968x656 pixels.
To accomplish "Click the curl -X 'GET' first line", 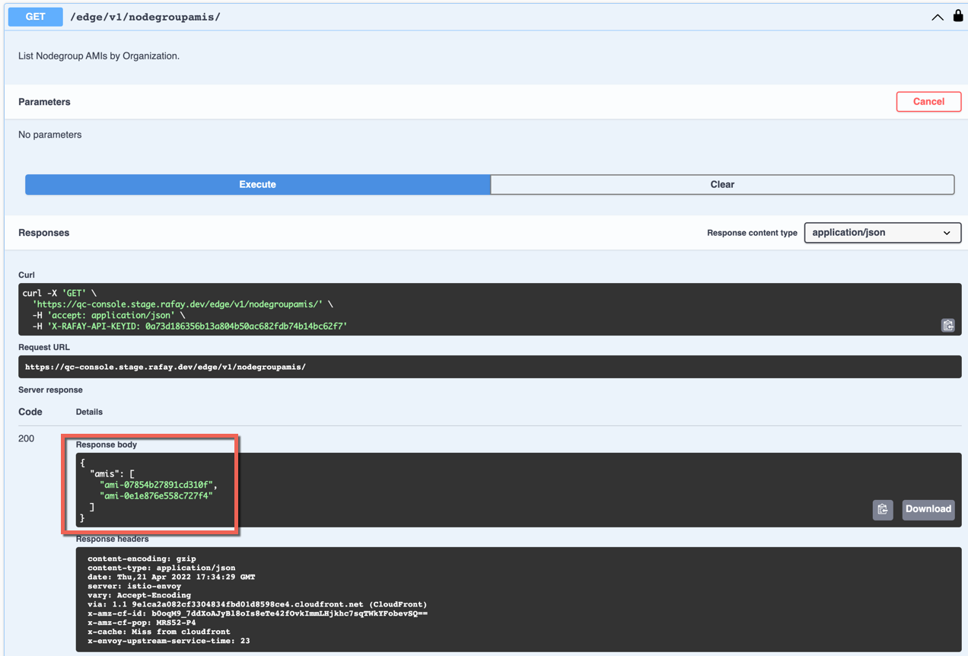I will point(59,293).
